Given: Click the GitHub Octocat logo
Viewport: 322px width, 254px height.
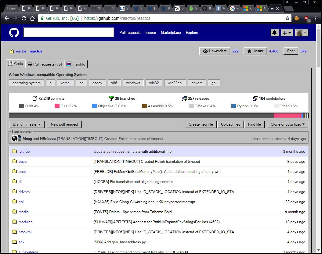Looking at the screenshot, I should [x=14, y=33].
